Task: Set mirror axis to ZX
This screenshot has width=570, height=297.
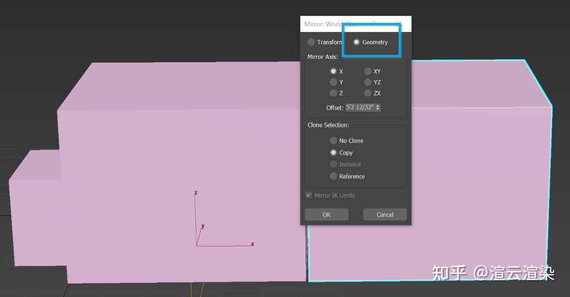Action: [x=368, y=93]
